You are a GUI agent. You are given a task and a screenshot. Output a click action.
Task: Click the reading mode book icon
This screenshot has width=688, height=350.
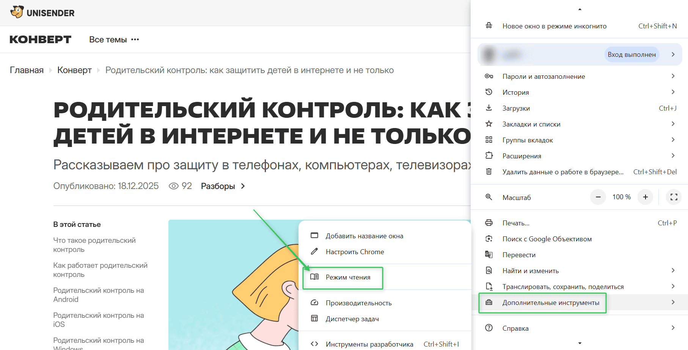pyautogui.click(x=314, y=277)
